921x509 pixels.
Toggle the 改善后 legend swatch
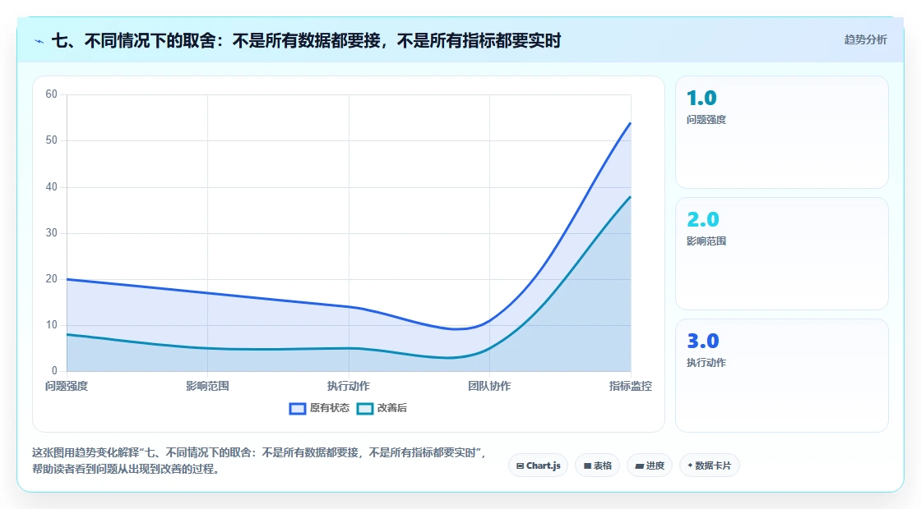click(x=365, y=409)
